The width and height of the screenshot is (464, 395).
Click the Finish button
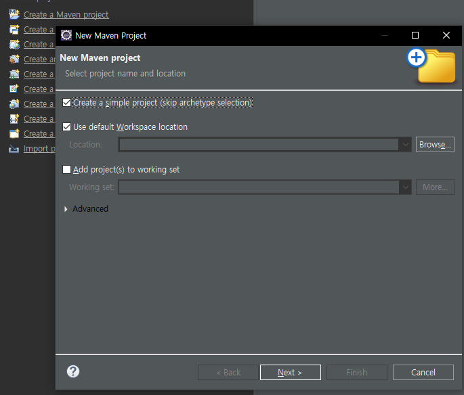[356, 372]
